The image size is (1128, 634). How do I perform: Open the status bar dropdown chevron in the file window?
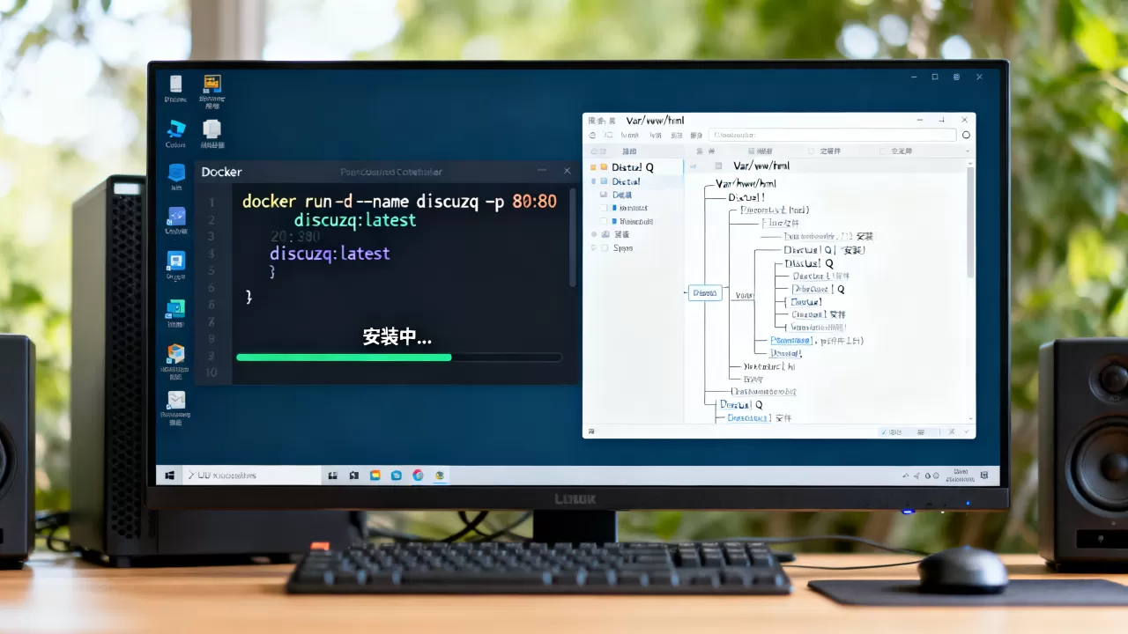tap(966, 432)
